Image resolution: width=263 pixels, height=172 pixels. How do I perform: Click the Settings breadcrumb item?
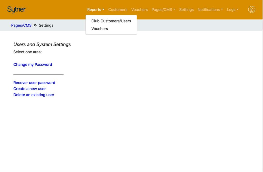[46, 25]
